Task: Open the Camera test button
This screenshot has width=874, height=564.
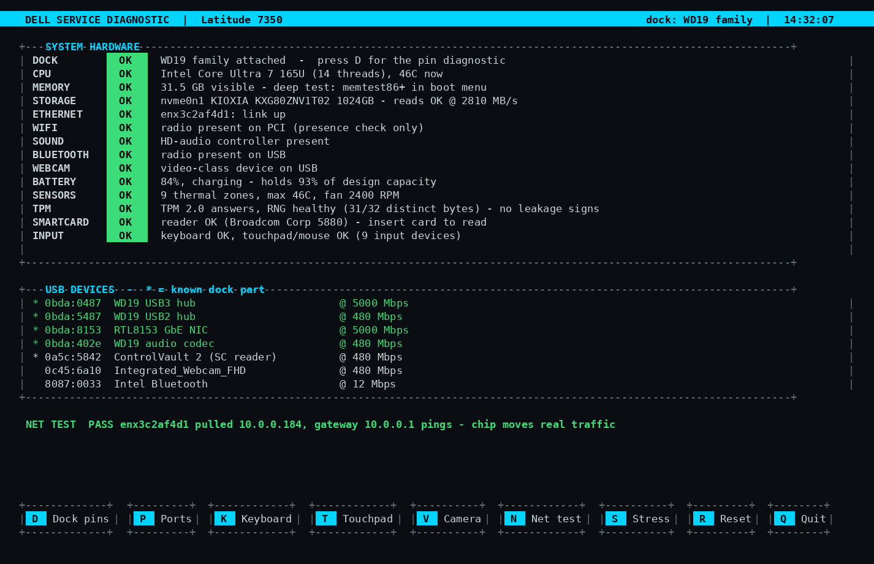Action: tap(449, 519)
